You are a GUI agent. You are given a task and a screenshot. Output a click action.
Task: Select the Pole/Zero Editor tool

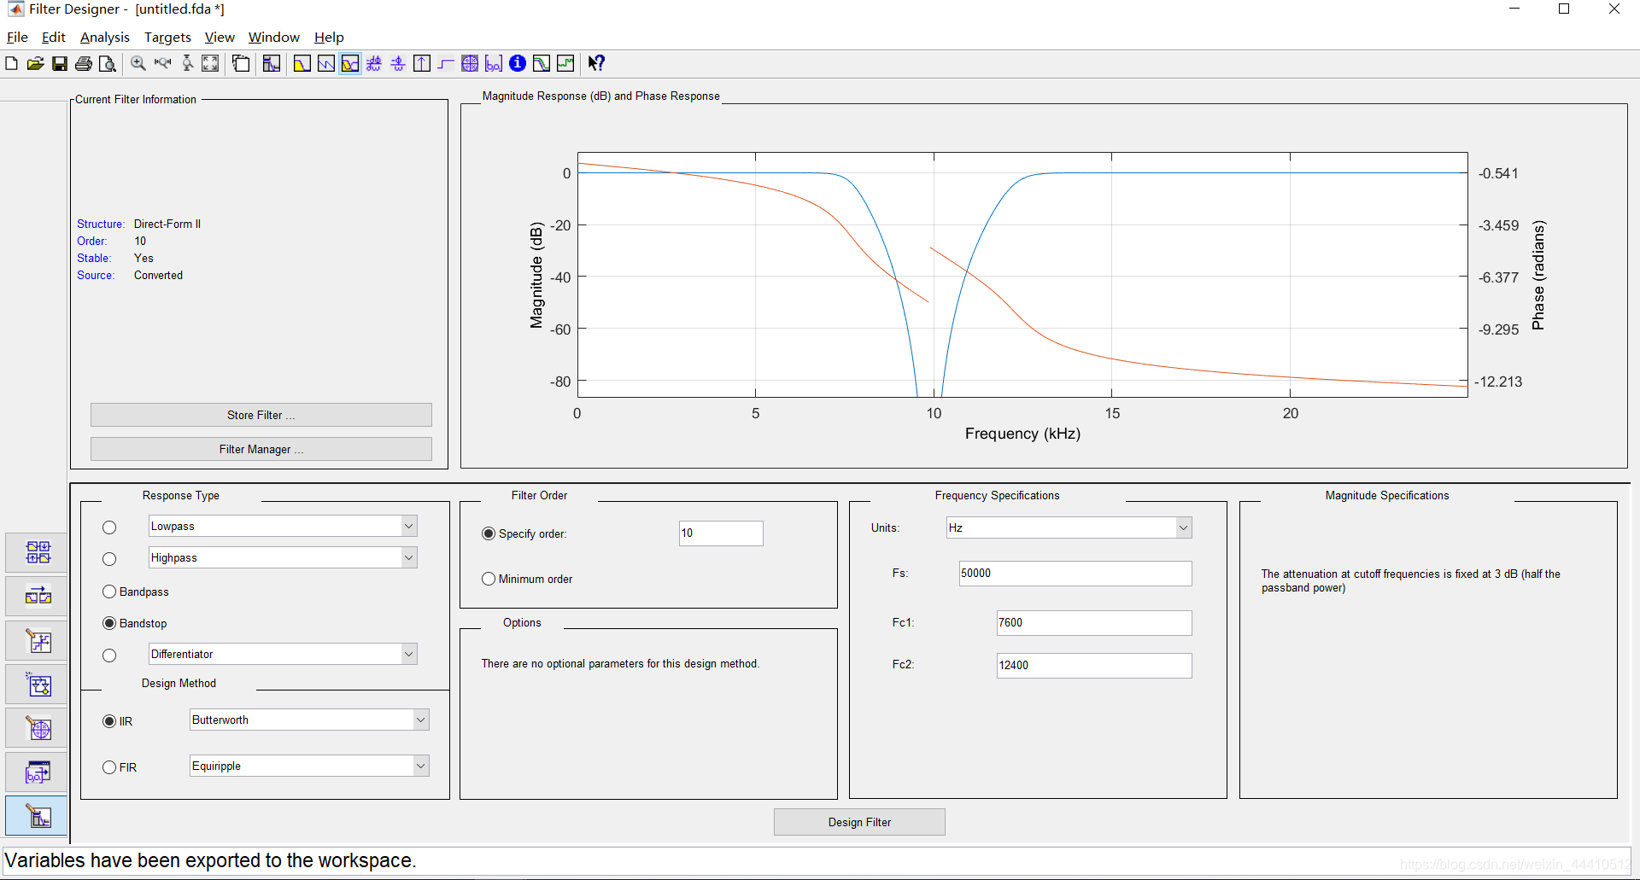(36, 727)
